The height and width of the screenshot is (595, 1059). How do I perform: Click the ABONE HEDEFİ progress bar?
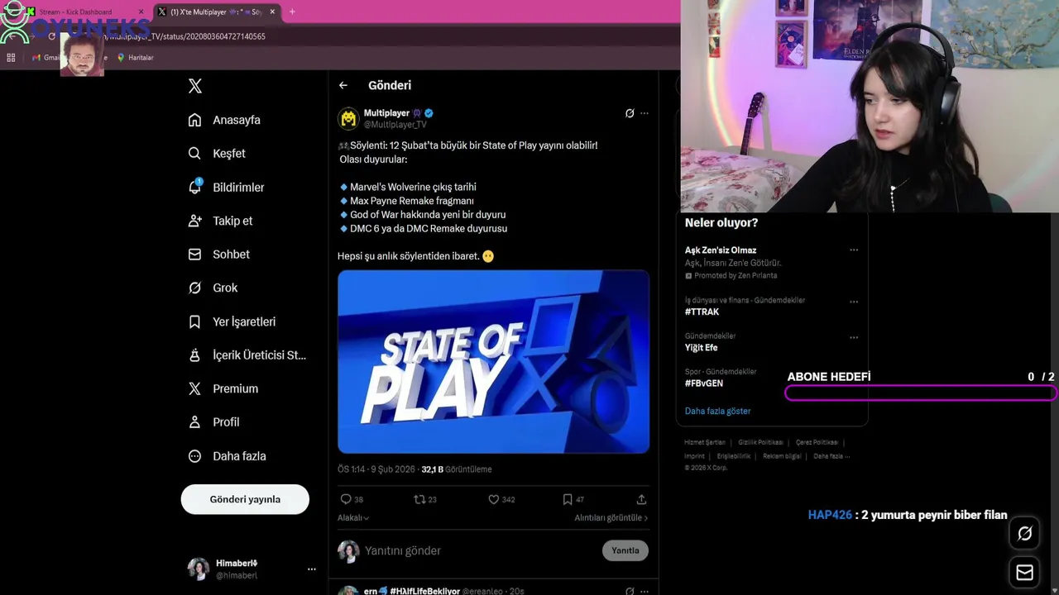(x=920, y=393)
